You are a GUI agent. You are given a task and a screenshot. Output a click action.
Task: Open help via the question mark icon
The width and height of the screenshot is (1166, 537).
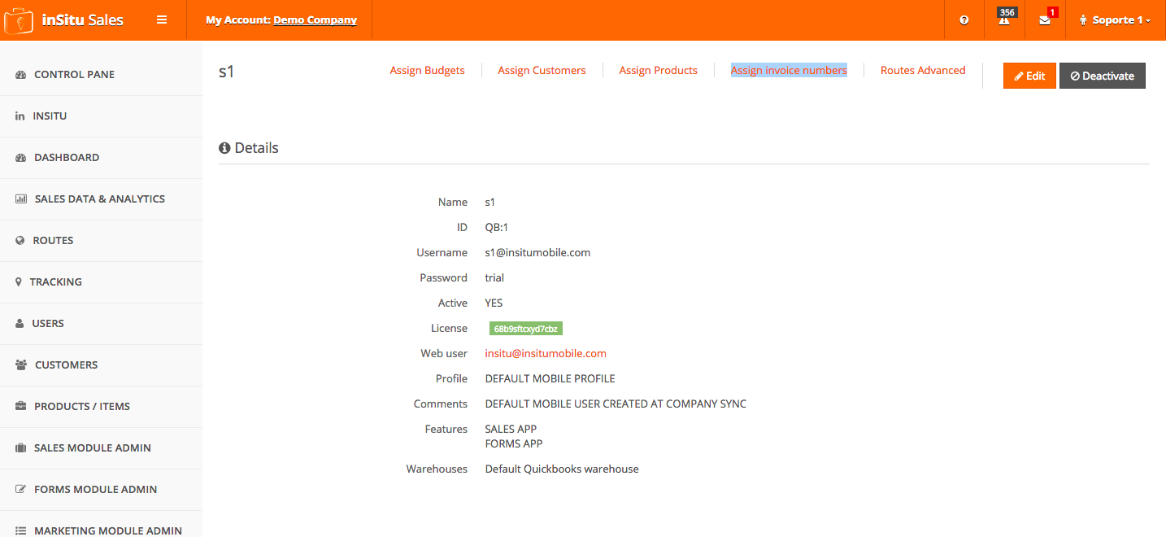pyautogui.click(x=964, y=20)
